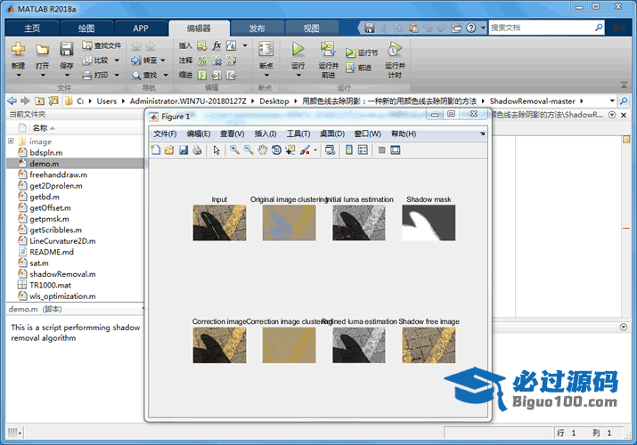
Task: Select Figure 1 rotate 3D tool
Action: tap(277, 150)
